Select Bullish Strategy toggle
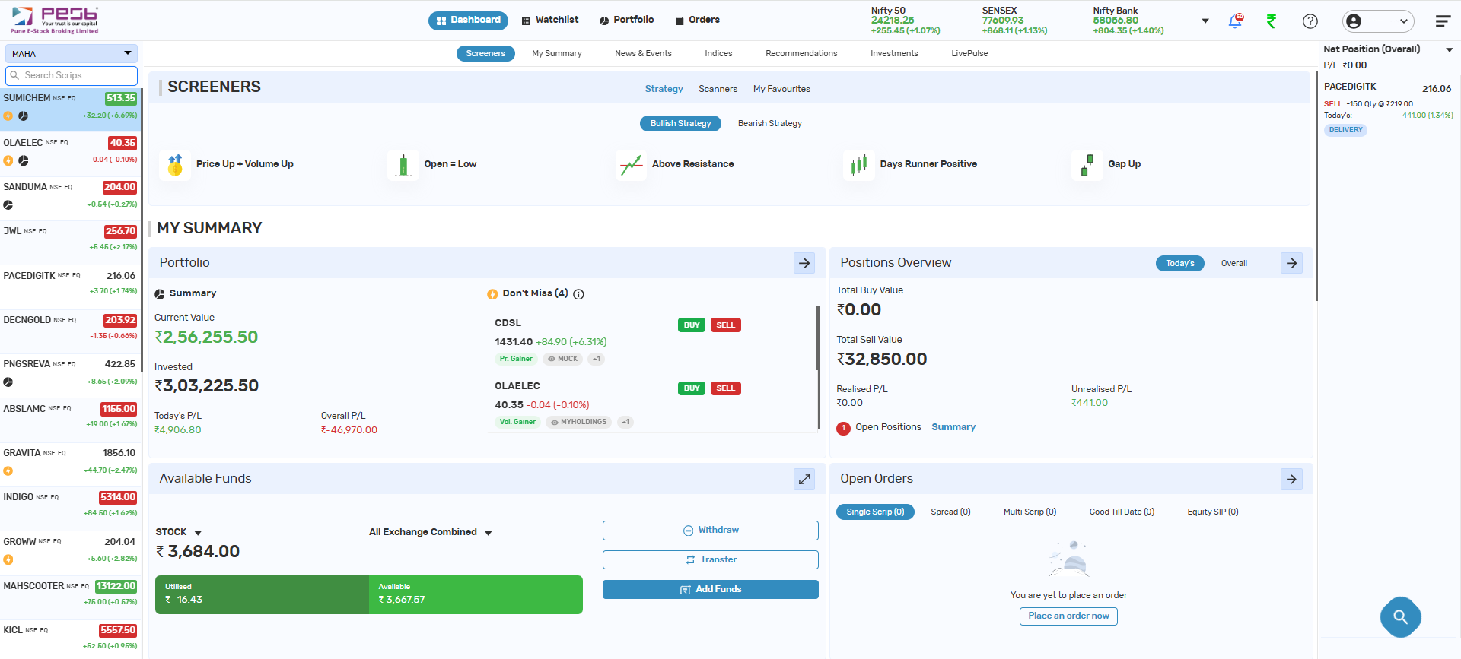The height and width of the screenshot is (659, 1461). coord(680,123)
